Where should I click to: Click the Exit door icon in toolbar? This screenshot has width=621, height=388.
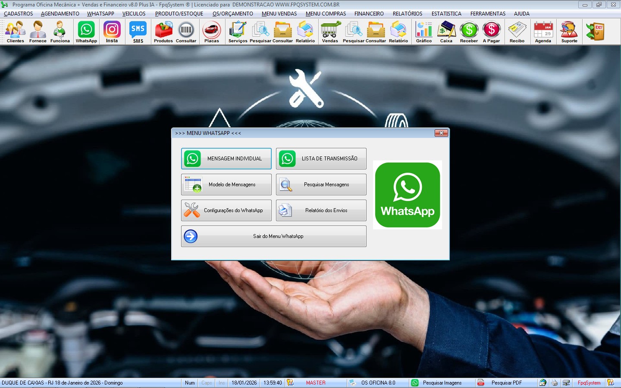coord(595,32)
